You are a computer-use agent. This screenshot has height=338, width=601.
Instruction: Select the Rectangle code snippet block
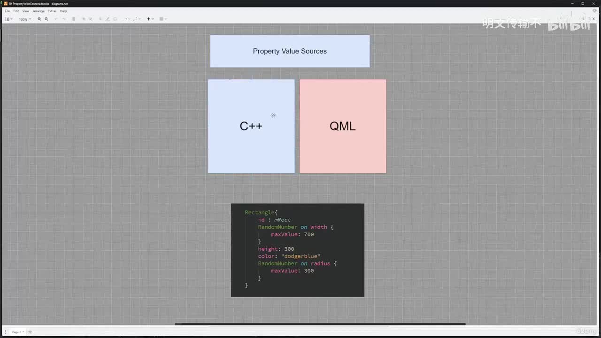[x=298, y=250]
